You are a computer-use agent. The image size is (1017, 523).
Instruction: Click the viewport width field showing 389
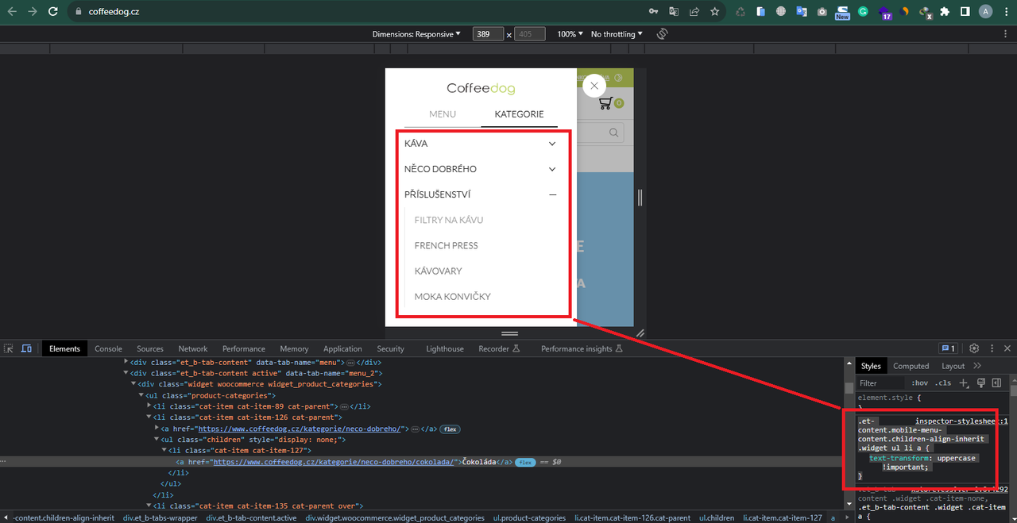(488, 34)
